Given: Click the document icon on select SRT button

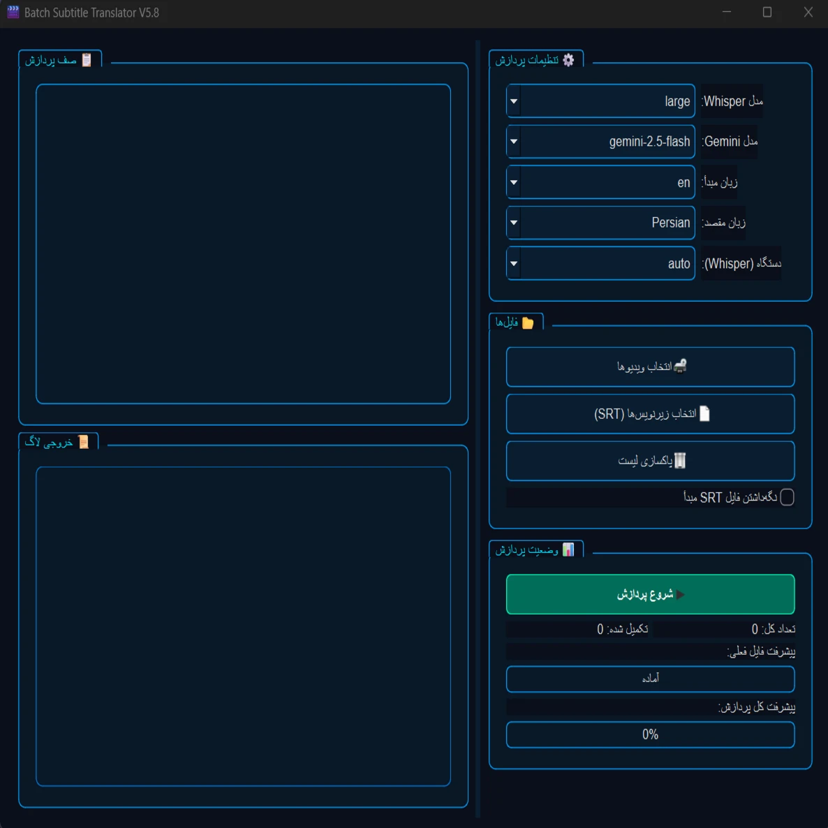Looking at the screenshot, I should 704,413.
